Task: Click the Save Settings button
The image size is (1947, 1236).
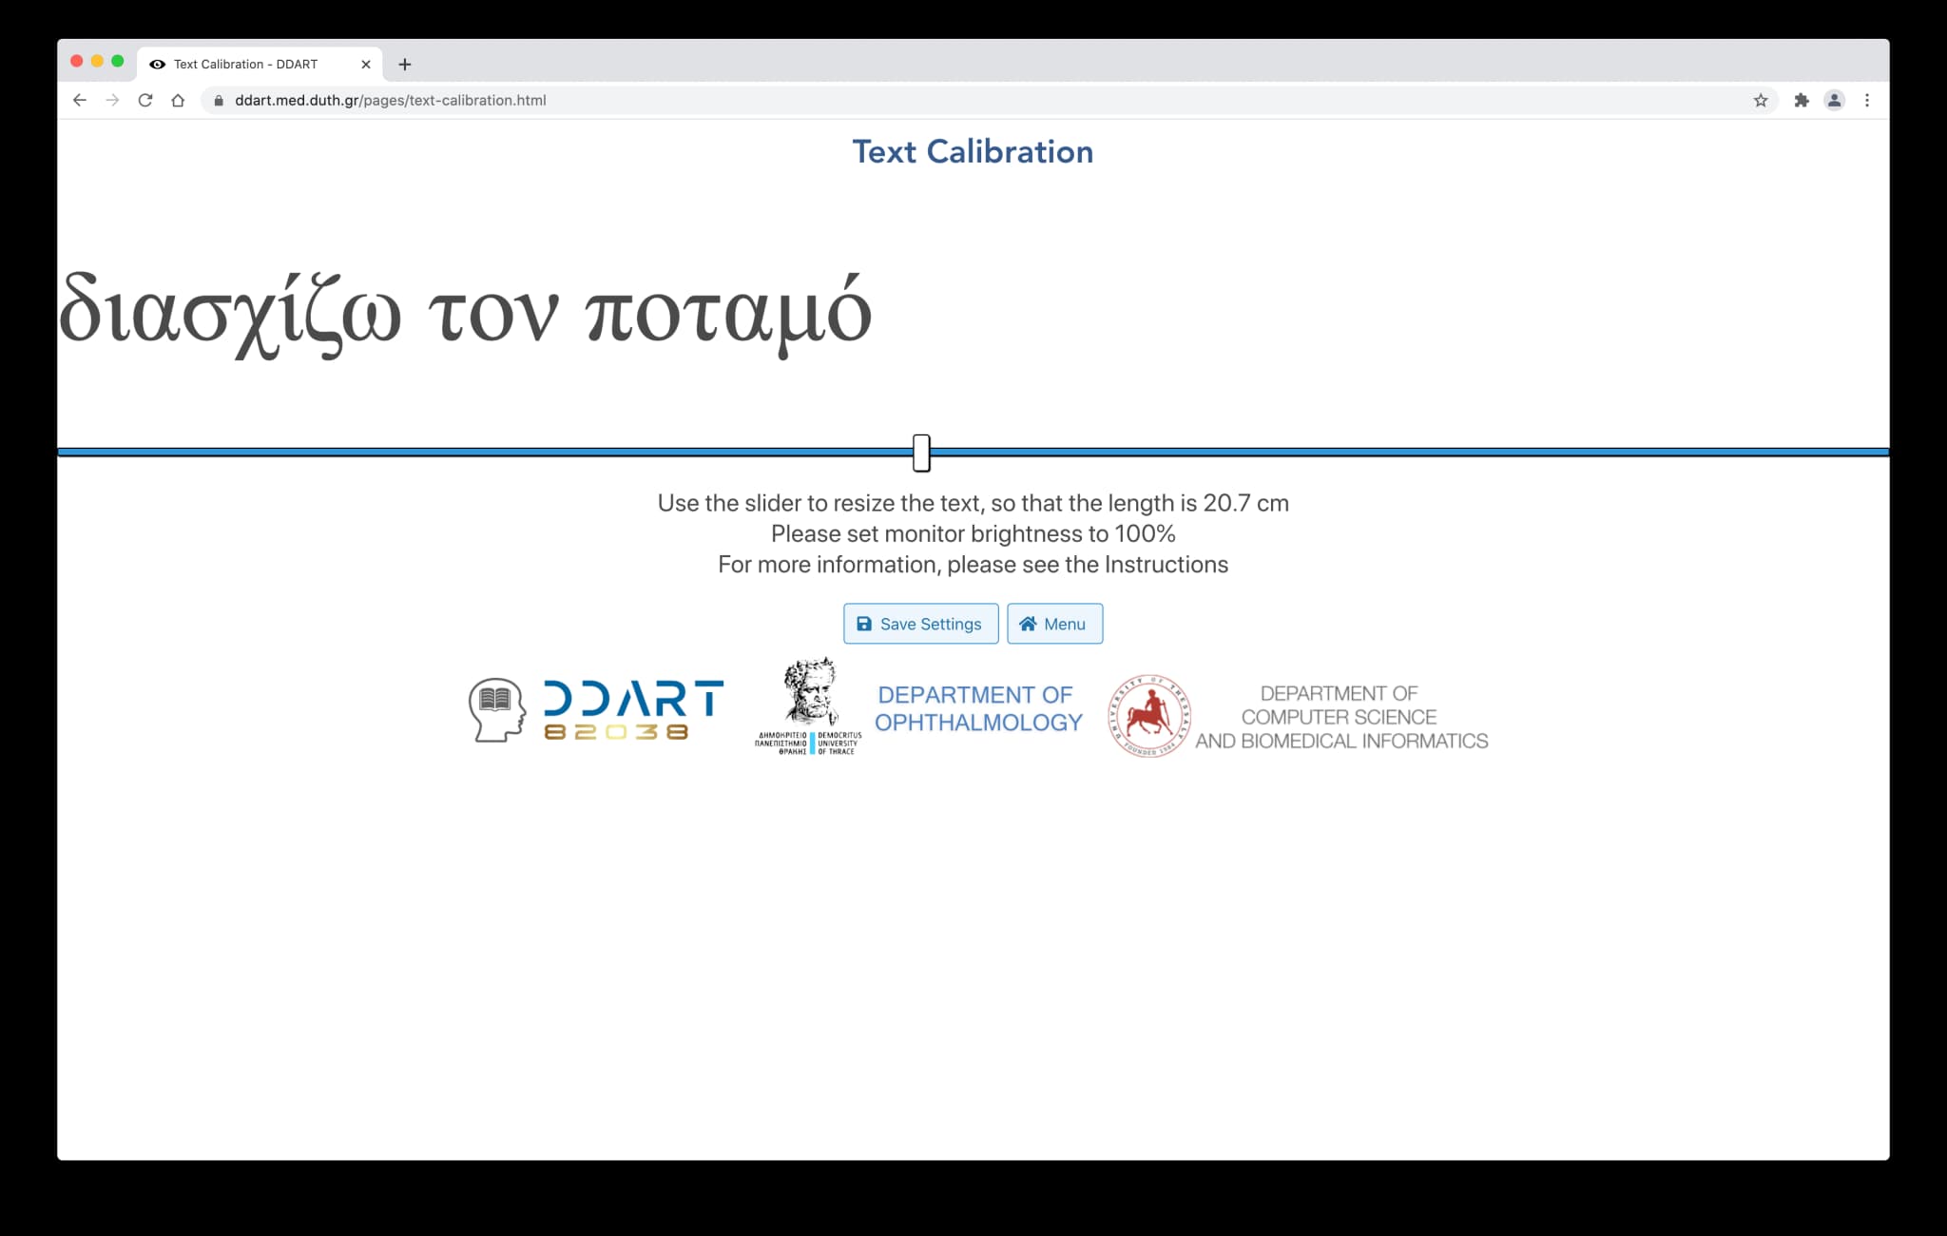Action: (x=920, y=624)
